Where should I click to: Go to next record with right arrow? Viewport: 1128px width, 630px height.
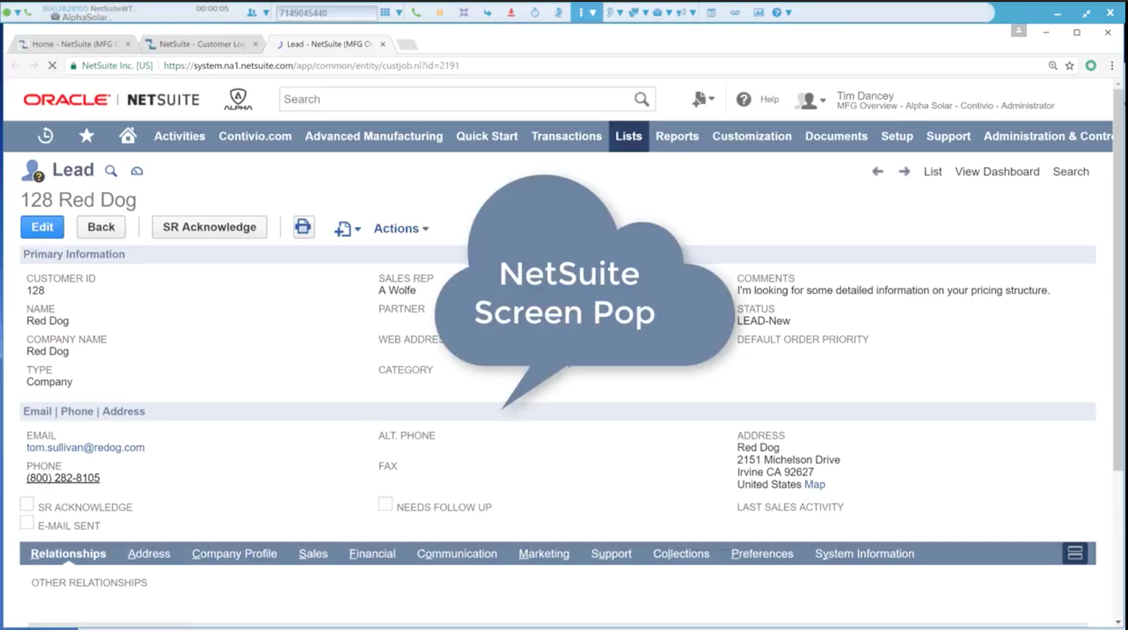(904, 172)
